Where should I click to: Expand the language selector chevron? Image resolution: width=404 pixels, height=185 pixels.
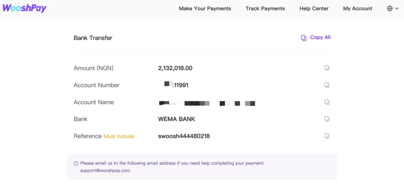[x=397, y=9]
